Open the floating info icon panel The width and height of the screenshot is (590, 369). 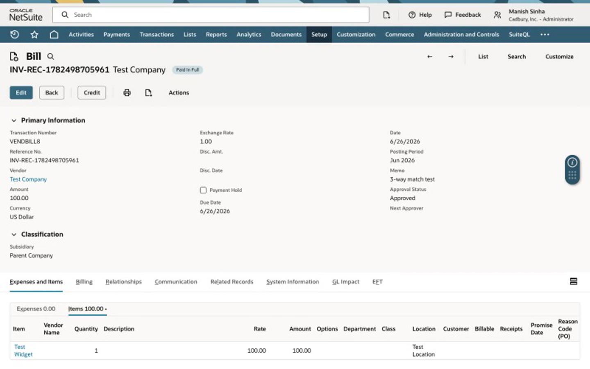tap(572, 162)
